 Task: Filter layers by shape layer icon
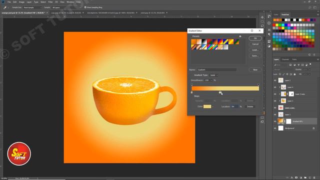(302, 65)
